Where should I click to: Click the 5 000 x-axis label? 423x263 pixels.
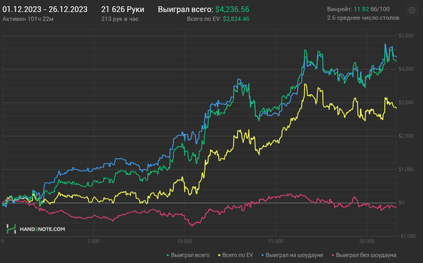click(x=93, y=241)
